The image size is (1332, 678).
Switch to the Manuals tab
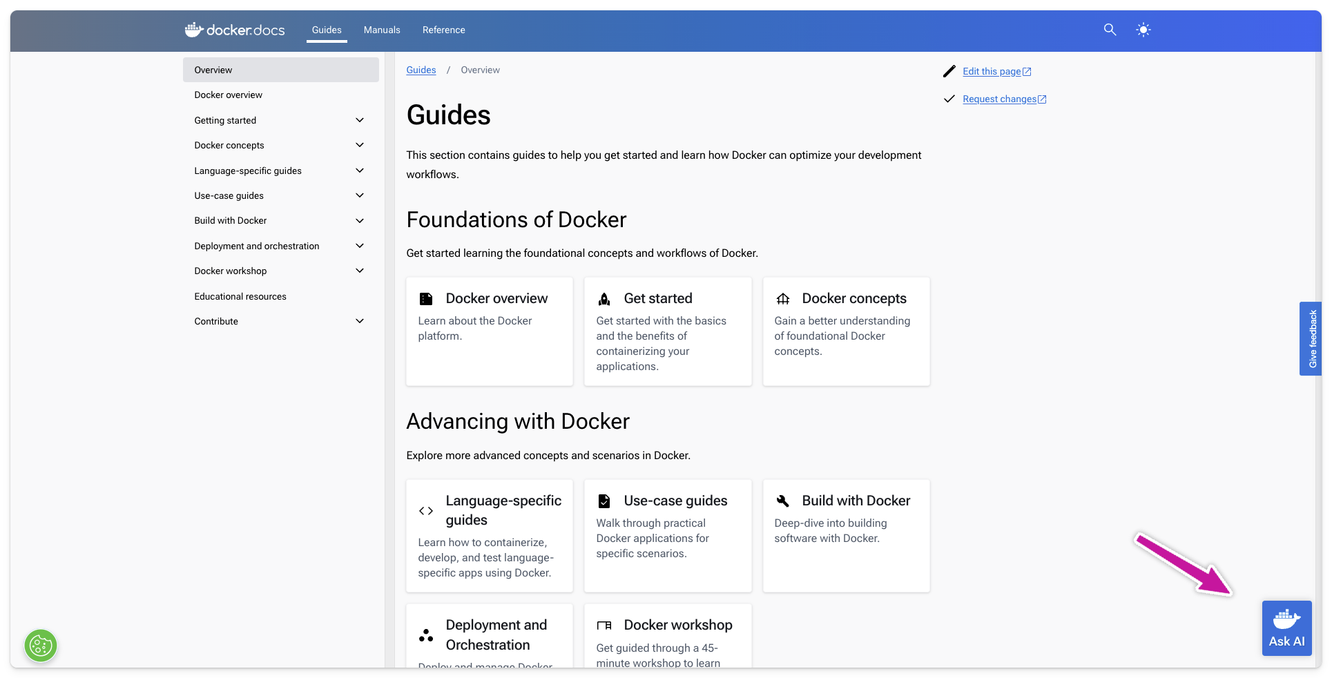click(382, 30)
